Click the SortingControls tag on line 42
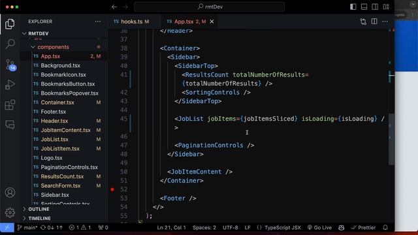Screen dimensions: 418x235 [212, 93]
